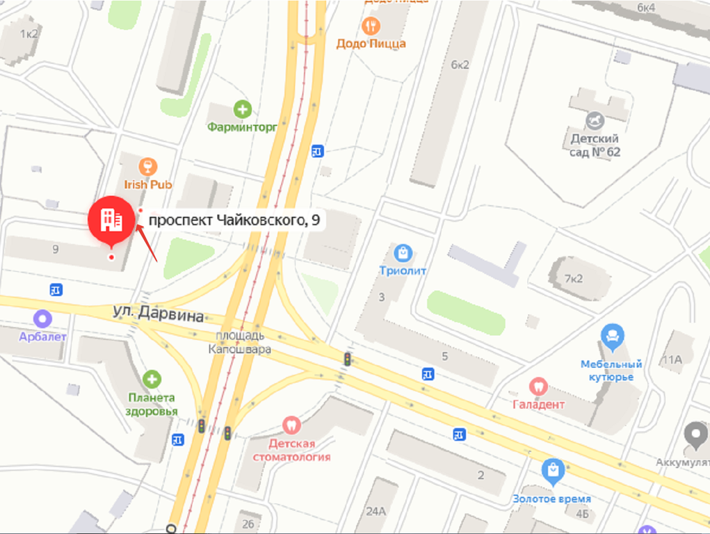Viewport: 710px width, 534px height.
Task: Click the Галадент dental clinic icon
Action: (x=538, y=387)
